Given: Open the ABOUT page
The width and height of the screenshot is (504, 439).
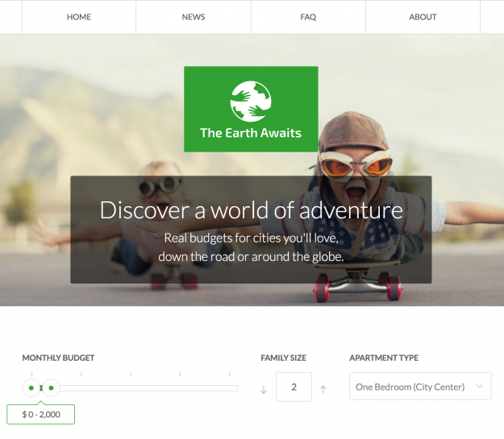Looking at the screenshot, I should (x=423, y=17).
